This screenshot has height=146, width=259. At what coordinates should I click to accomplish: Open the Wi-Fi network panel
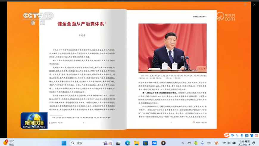224,143
